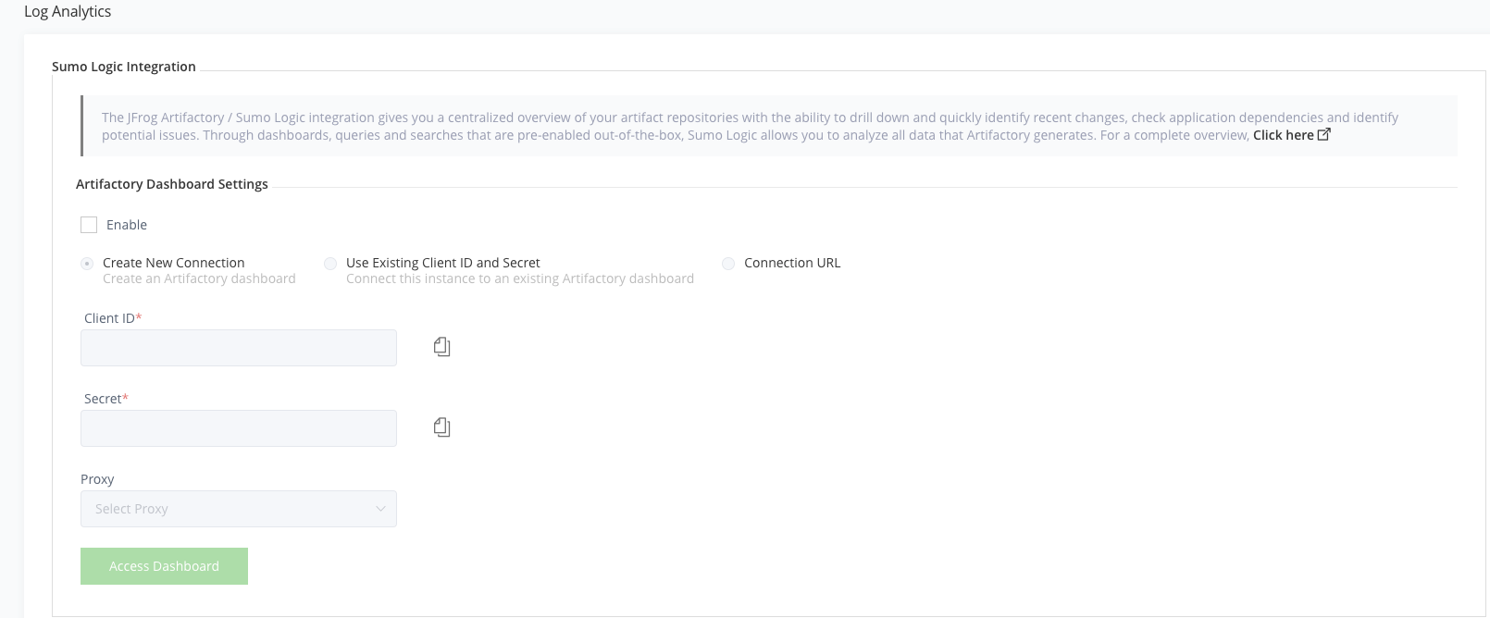The width and height of the screenshot is (1490, 618).
Task: Follow the Click here overview link
Action: tap(1283, 135)
